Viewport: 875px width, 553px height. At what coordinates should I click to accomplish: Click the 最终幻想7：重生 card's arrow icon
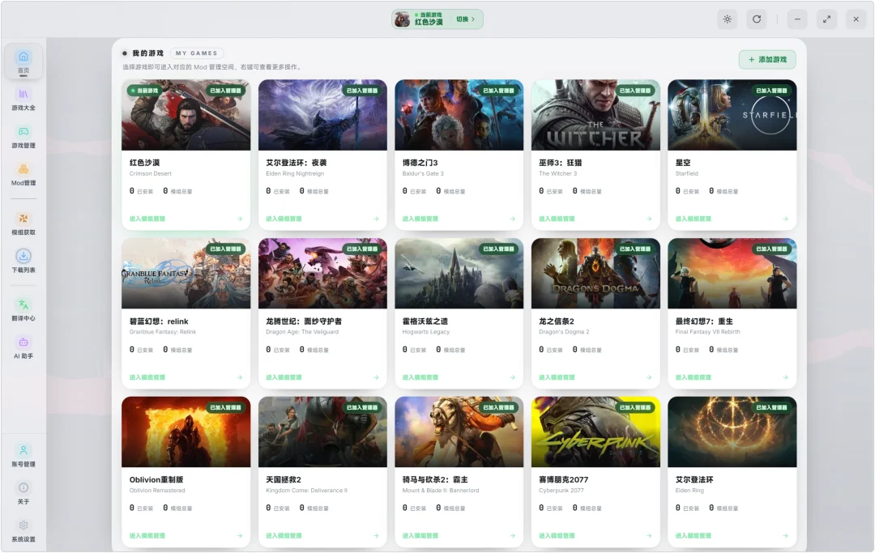click(x=785, y=377)
